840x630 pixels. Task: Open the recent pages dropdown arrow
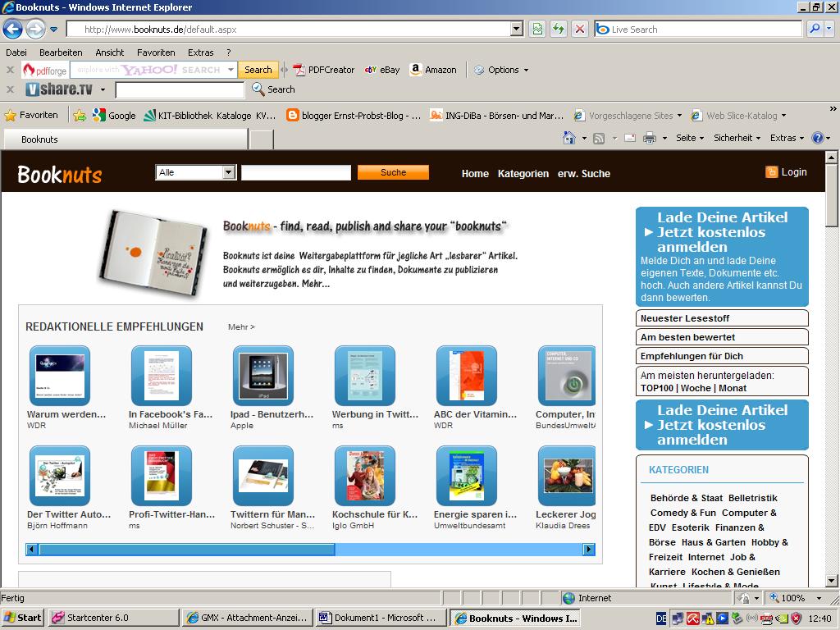53,29
